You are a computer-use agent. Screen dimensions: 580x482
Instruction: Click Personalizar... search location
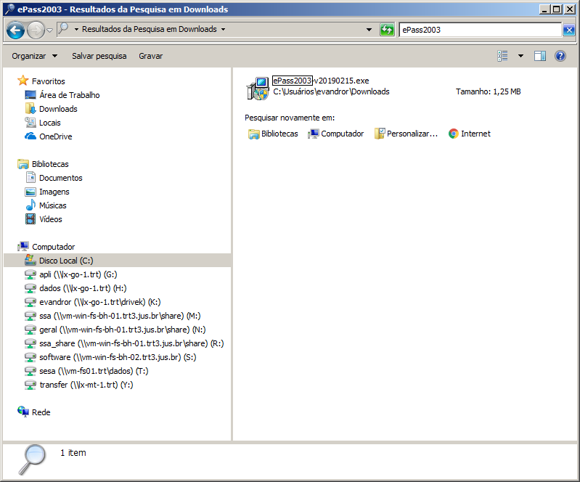click(407, 134)
